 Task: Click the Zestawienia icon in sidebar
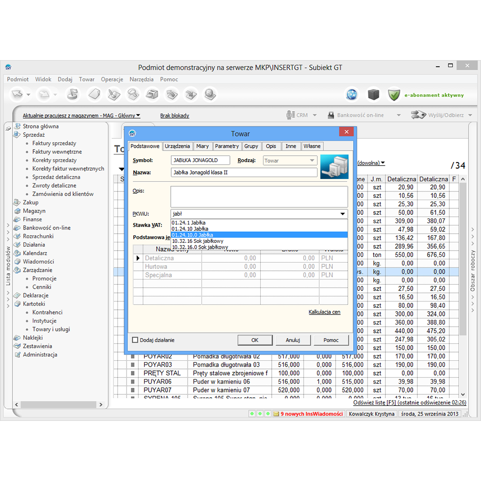[x=17, y=346]
